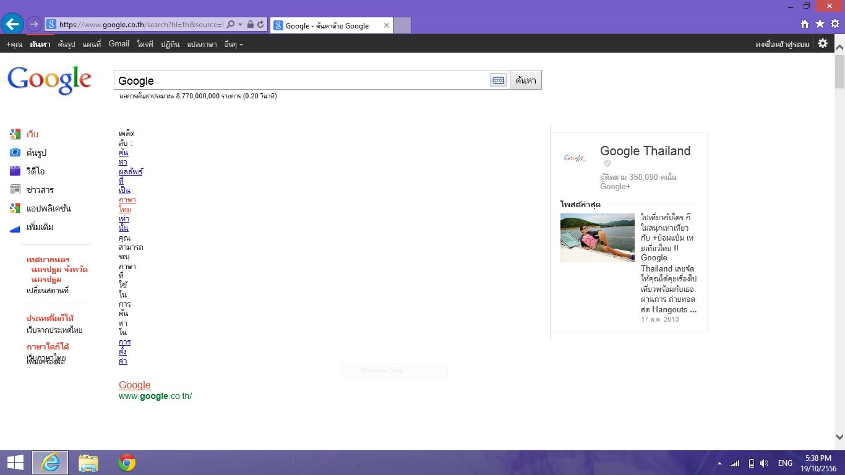Click the camera icon next to 'ค้นรูป'
This screenshot has height=475, width=845.
pos(15,153)
